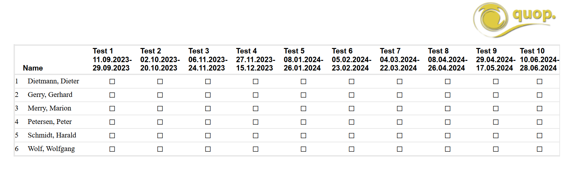Mark Test 7 for Dietmann, Dieter
The width and height of the screenshot is (572, 171).
[x=399, y=81]
